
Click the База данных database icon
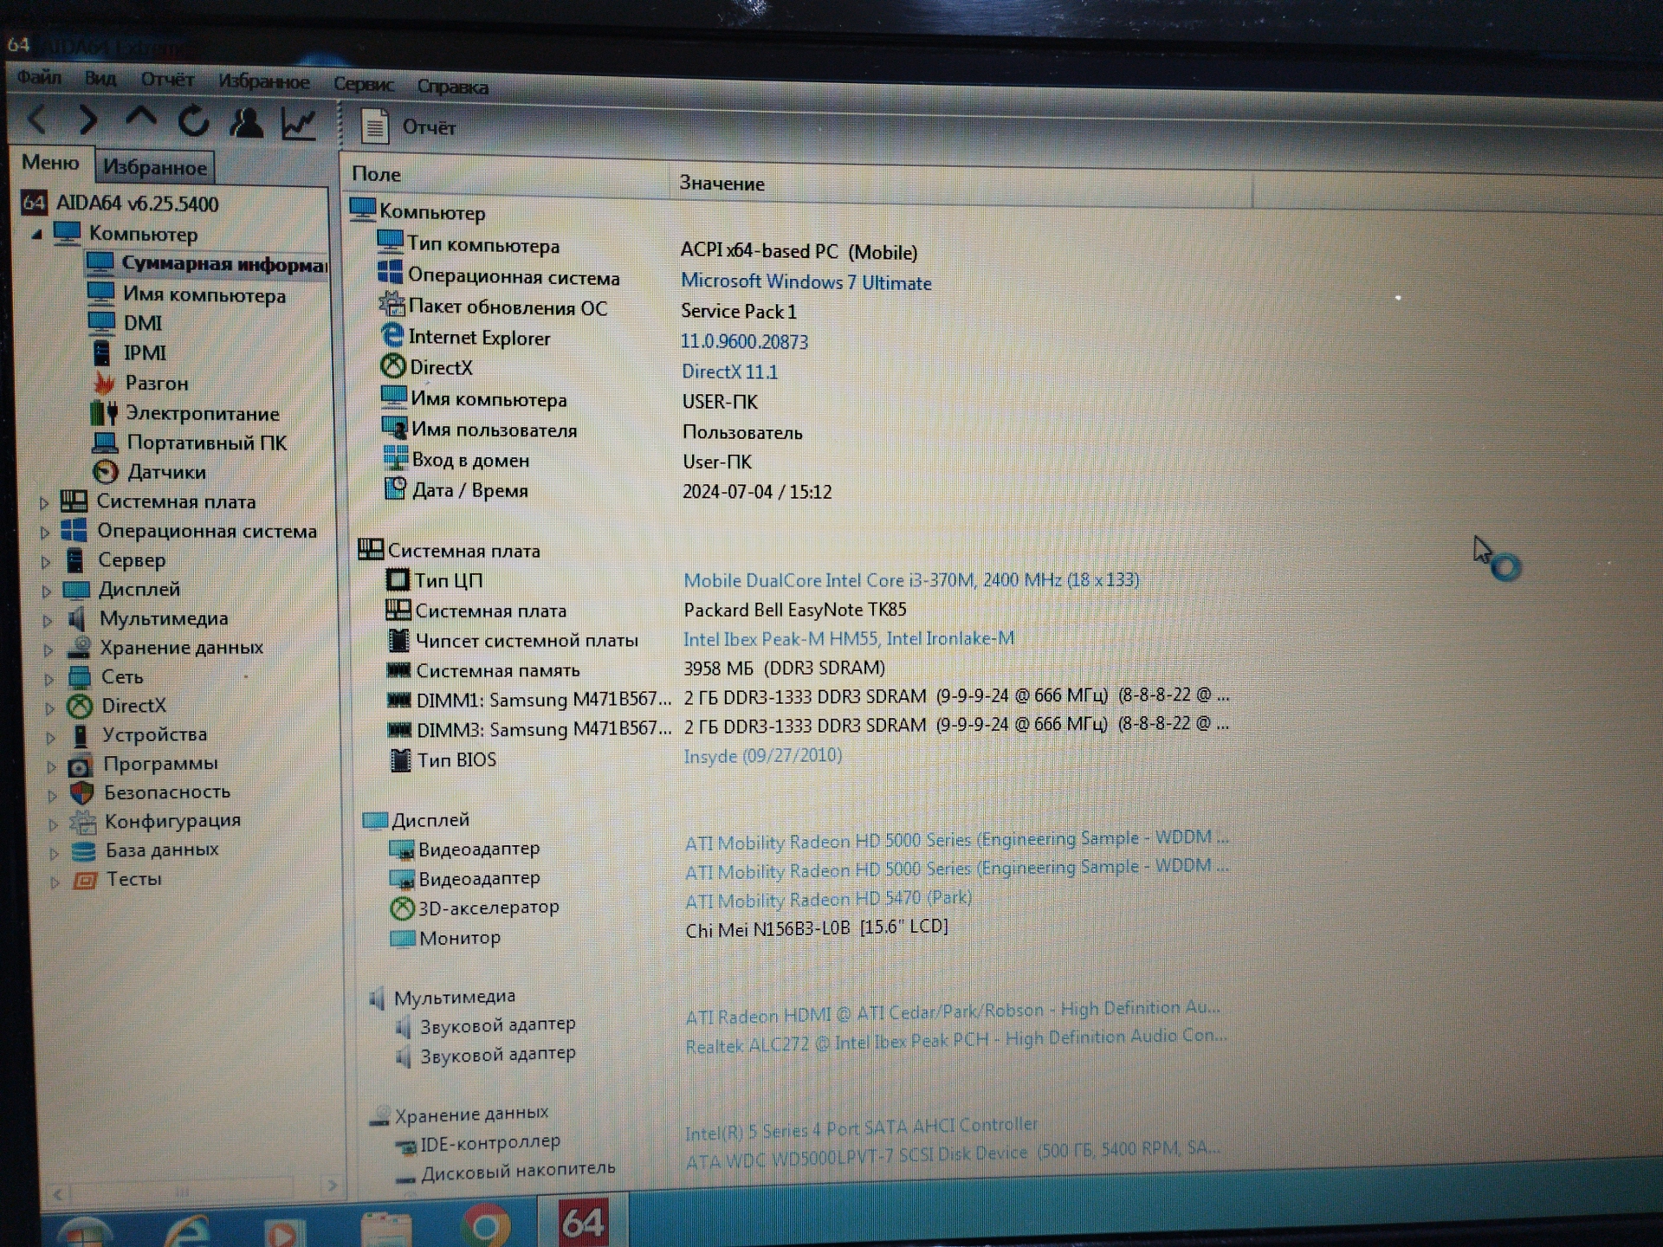(84, 851)
